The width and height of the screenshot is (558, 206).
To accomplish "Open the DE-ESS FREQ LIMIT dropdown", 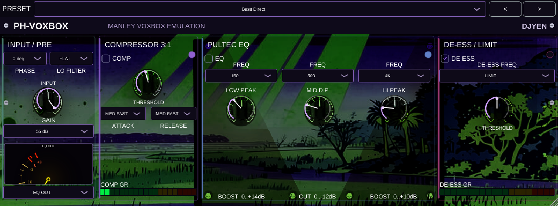I will 497,76.
